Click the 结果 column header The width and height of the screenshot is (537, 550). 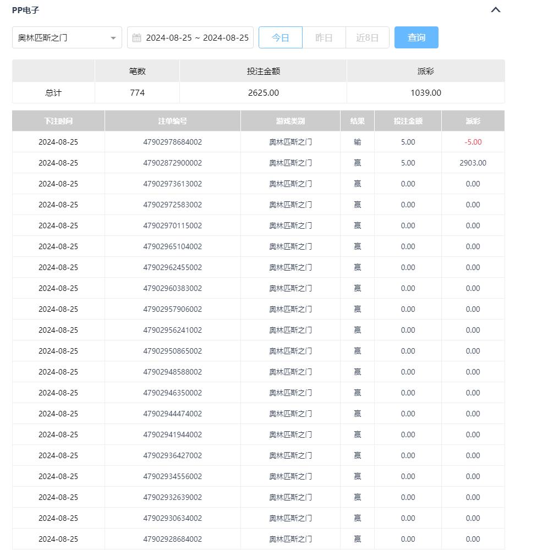click(357, 121)
